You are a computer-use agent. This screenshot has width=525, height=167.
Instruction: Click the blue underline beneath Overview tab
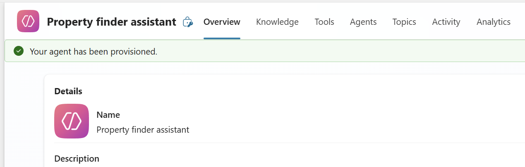pos(222,38)
